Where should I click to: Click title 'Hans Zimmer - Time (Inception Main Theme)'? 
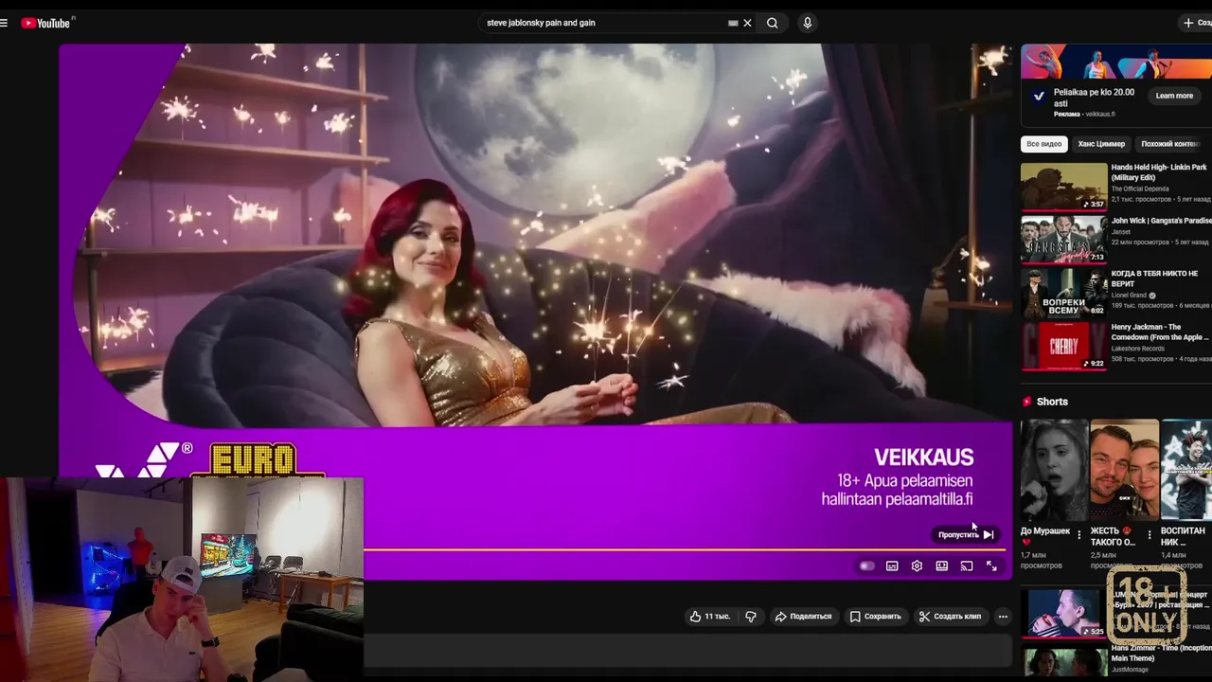[1161, 653]
